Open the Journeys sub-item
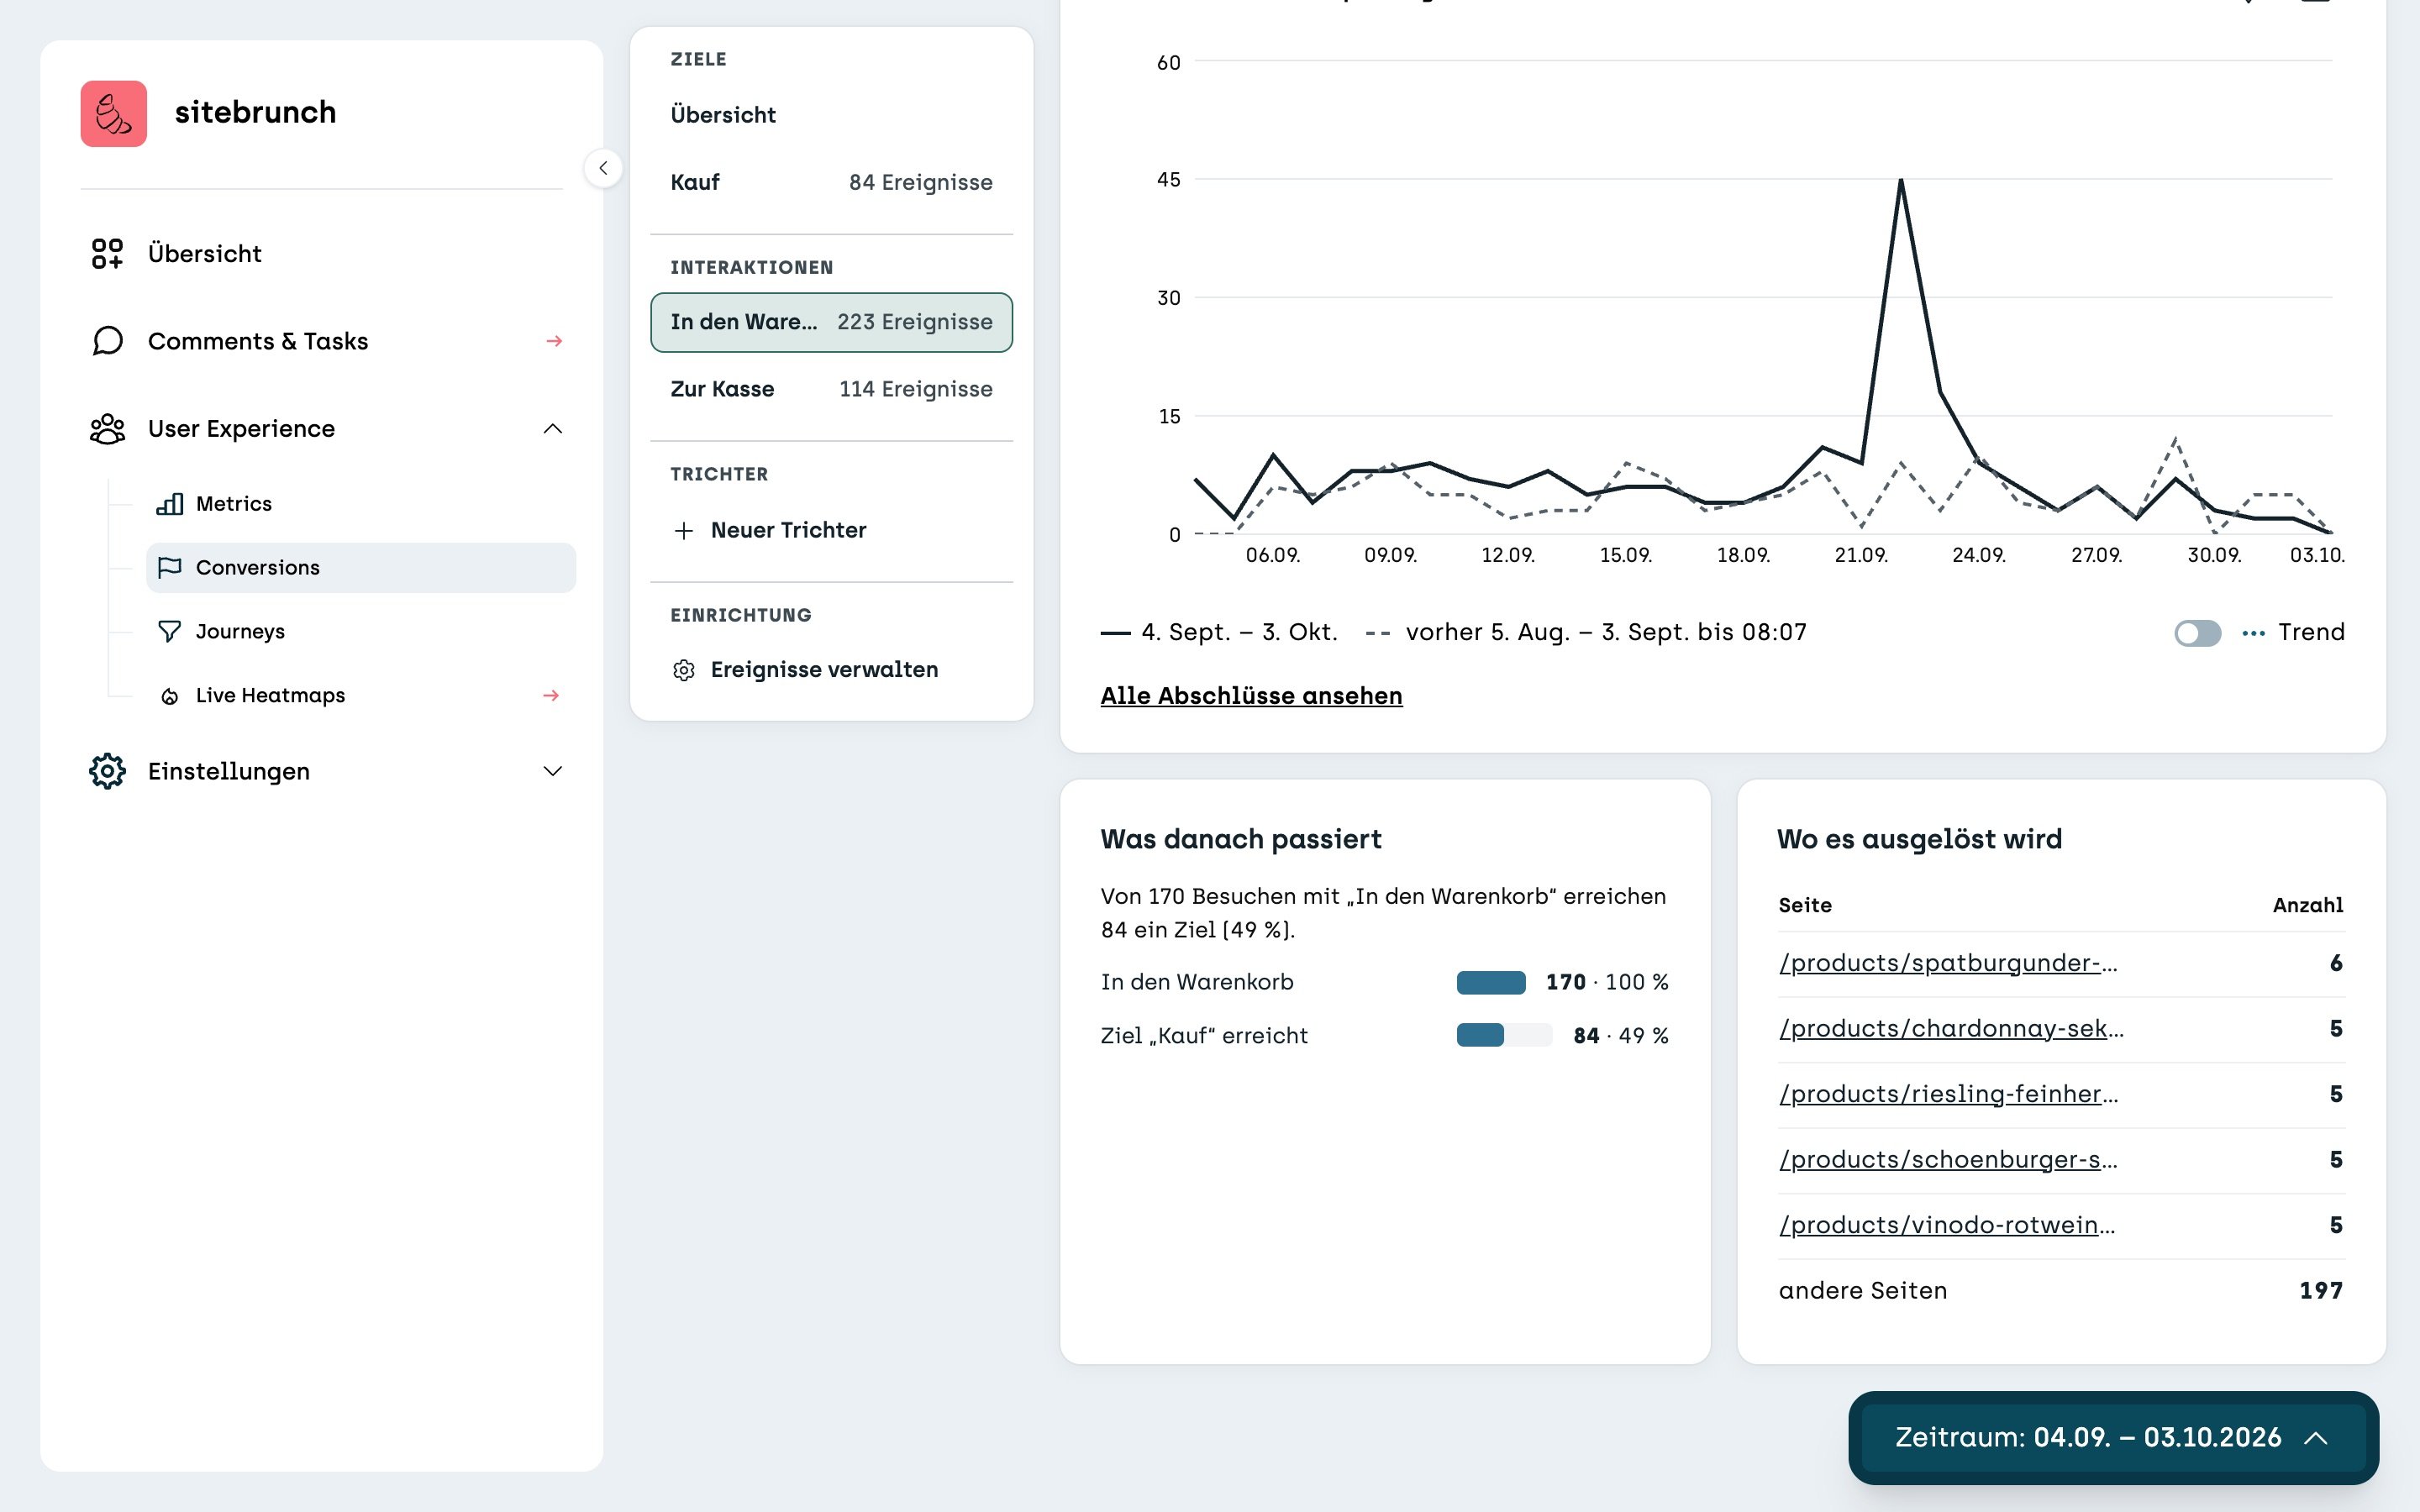 click(x=361, y=631)
